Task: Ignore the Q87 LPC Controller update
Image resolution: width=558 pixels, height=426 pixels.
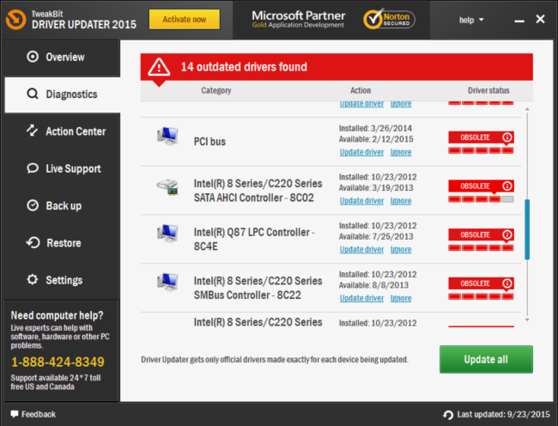Action: tap(401, 249)
